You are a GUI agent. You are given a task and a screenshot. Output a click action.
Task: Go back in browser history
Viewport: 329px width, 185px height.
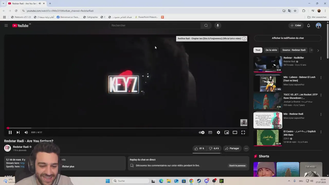point(4,11)
